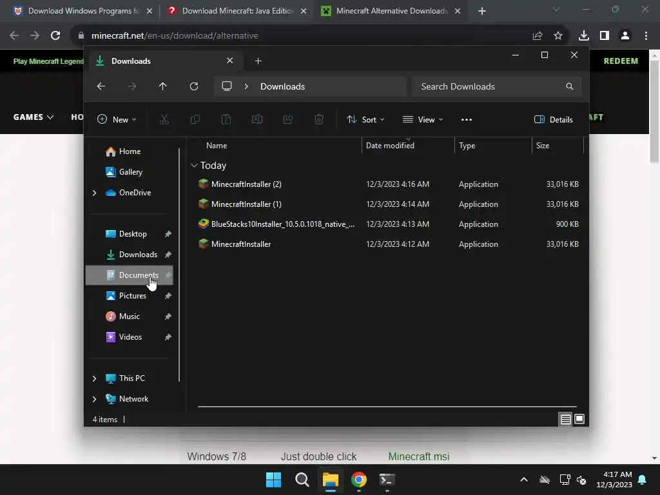This screenshot has width=660, height=495.
Task: Select Minecraft Alternative Downloads Chrome tab
Action: pos(391,11)
